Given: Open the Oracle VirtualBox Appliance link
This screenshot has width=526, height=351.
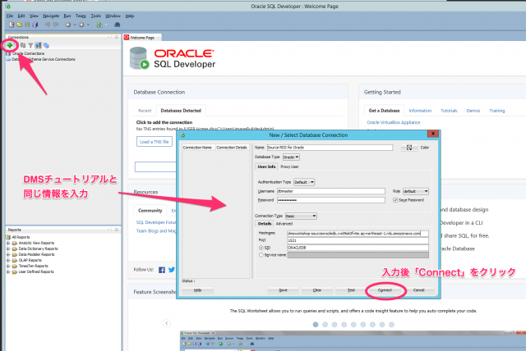Looking at the screenshot, I should tap(393, 122).
